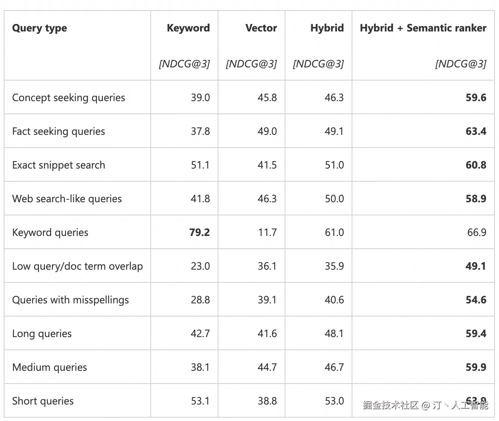
Task: Click the watermark text at bottom right
Action: pos(425,405)
